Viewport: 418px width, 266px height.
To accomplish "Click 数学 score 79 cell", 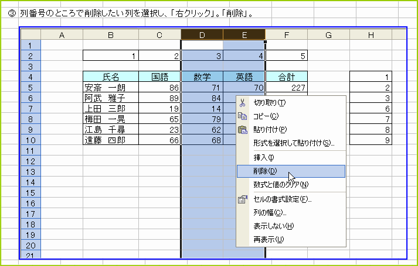I will pyautogui.click(x=202, y=119).
